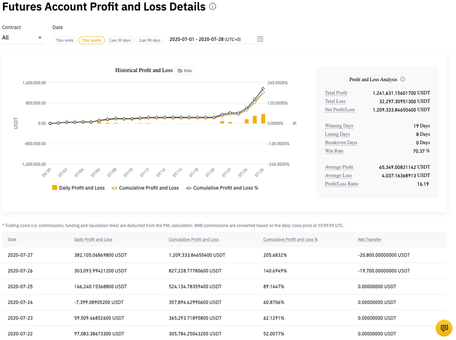Click the Losing Days label

point(337,134)
